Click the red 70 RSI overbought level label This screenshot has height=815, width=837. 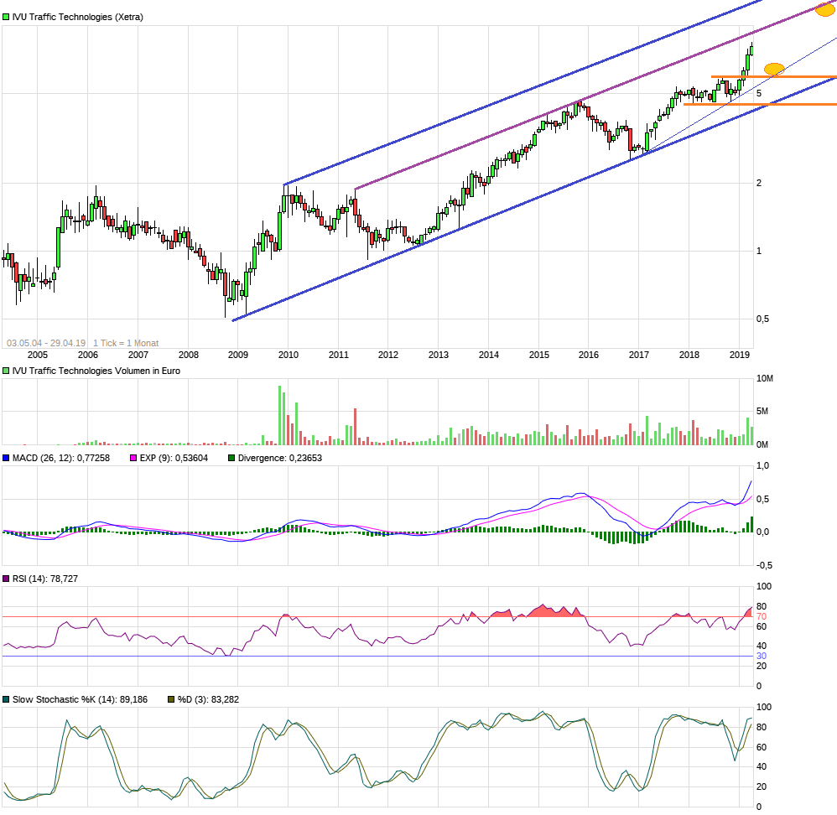pyautogui.click(x=762, y=616)
